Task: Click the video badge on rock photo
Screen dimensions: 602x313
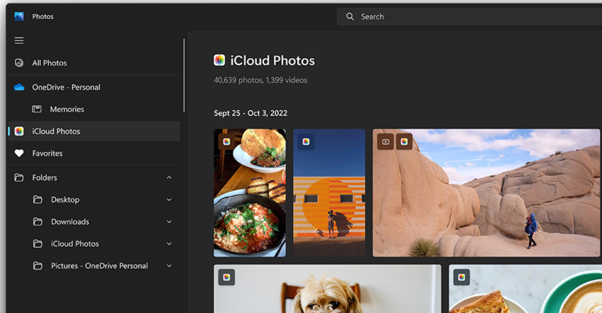Action: 385,142
